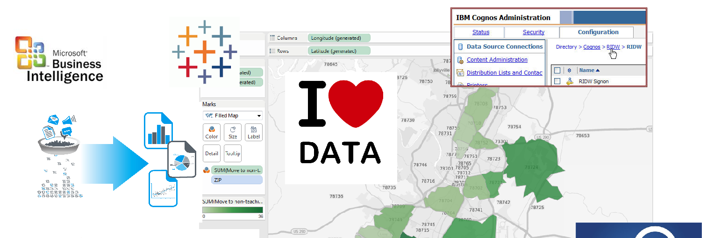714x238 pixels.
Task: Select the ZIP pill in Marks card
Action: 237,180
